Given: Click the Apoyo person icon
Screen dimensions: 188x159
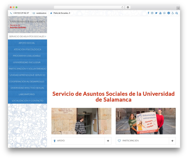Looking at the screenshot, I should point(55,141).
